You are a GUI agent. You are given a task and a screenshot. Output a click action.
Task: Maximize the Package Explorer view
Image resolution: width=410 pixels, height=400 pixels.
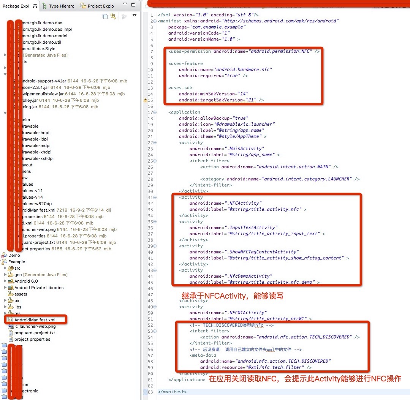(x=133, y=5)
